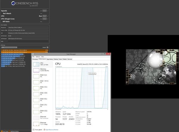Screen dimensions: 179x132
Task: Click the CPU (Single Core) Run button
Action: 44,19
